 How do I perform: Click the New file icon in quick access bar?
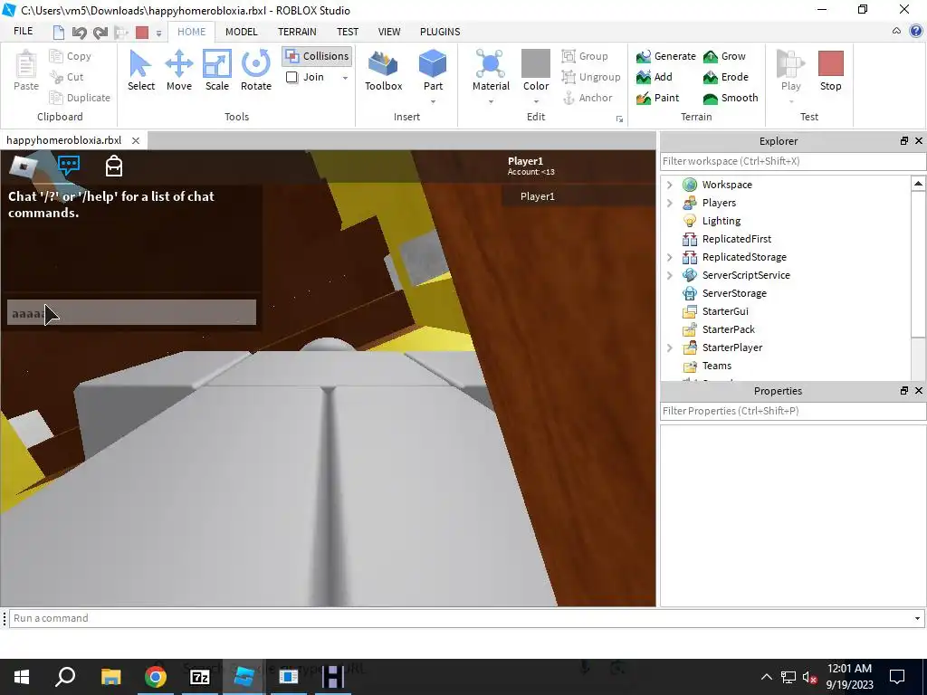click(x=59, y=33)
